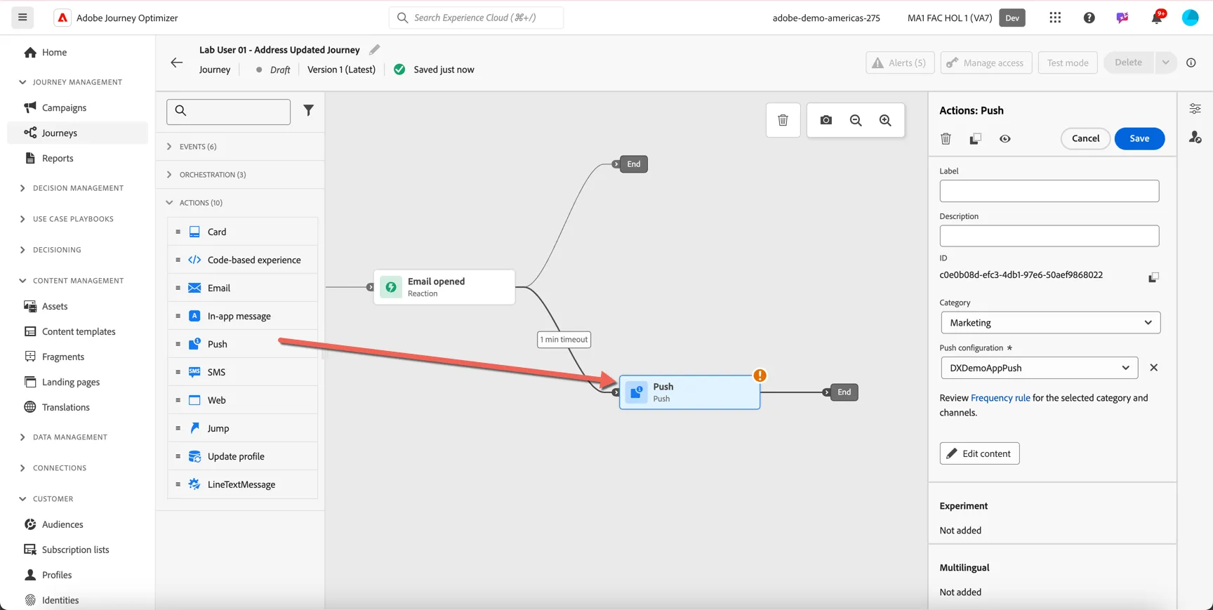Collapse the Actions (10) palette section
Viewport: 1213px width, 610px height.
pyautogui.click(x=201, y=203)
